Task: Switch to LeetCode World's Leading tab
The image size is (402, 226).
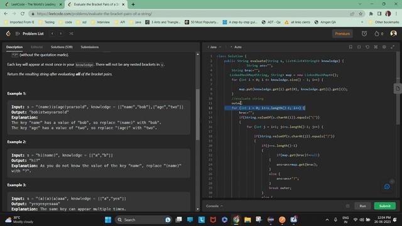Action: [33, 4]
